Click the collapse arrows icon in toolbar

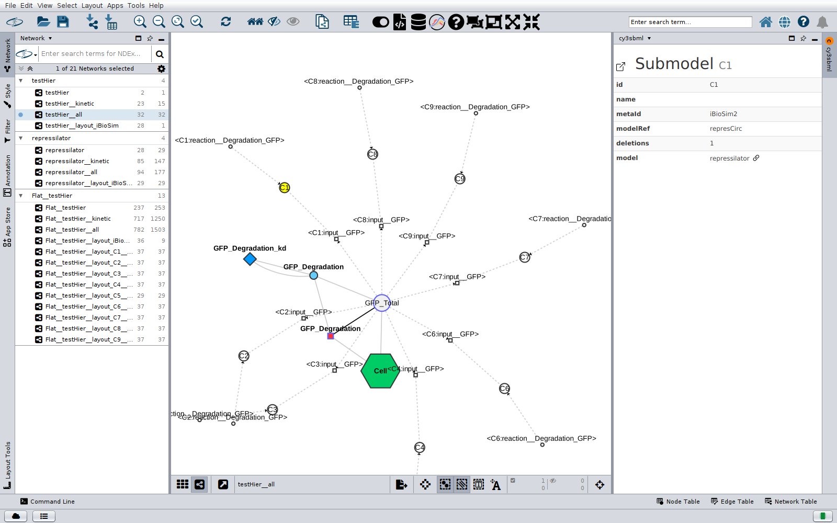[x=531, y=22]
